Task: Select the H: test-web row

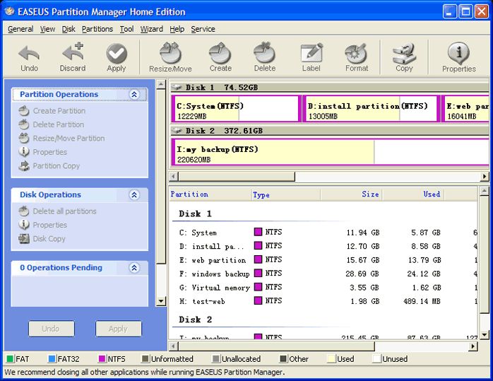Action: pos(325,301)
